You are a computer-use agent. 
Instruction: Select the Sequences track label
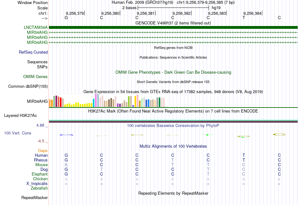37,62
